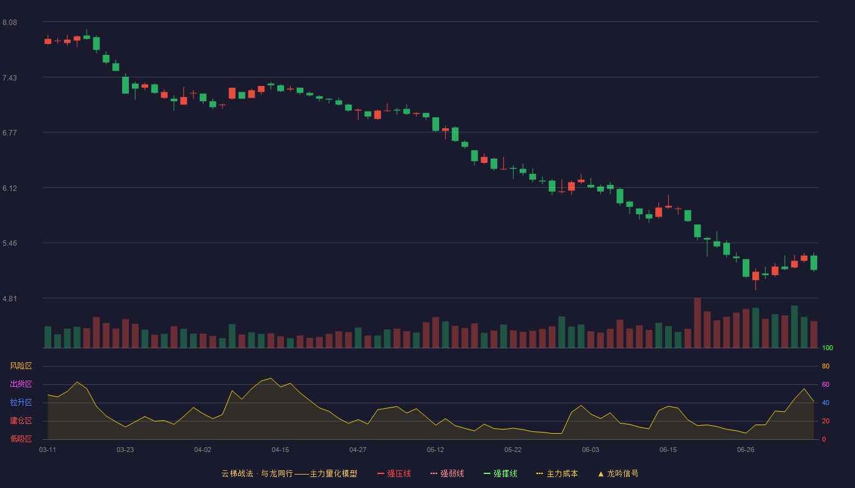Screen dimensions: 855x488
Task: Click the 05-22 date label
Action: tap(513, 450)
